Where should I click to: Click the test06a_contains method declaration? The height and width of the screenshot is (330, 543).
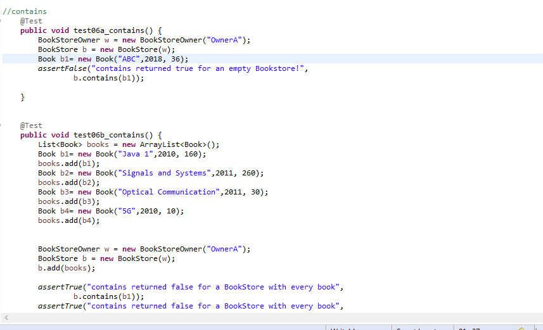(91, 30)
